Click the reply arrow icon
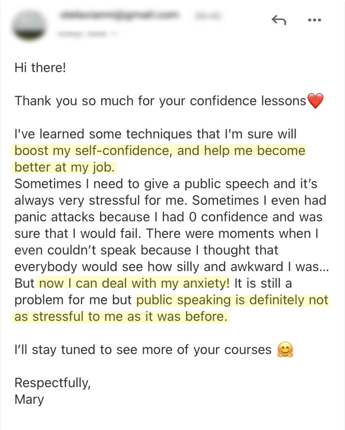The image size is (345, 430). tap(279, 20)
